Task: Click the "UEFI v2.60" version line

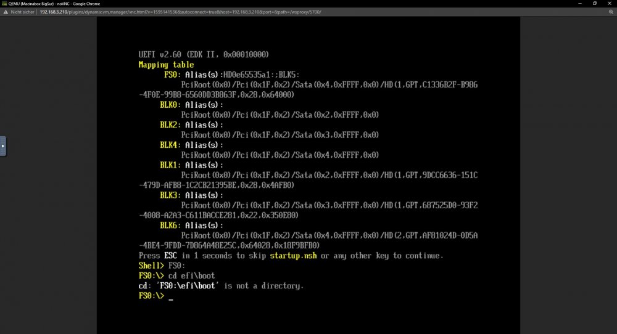Action: [204, 54]
